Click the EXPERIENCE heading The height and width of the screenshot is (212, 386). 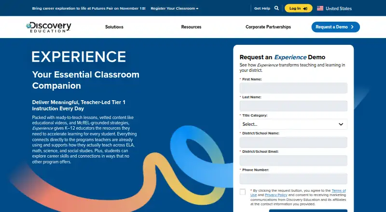point(79,56)
